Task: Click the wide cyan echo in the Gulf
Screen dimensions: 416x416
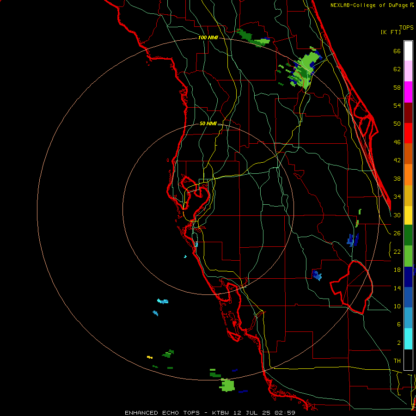Action: [x=163, y=301]
